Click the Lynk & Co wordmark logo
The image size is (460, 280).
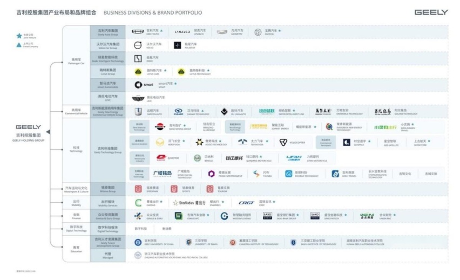point(182,32)
